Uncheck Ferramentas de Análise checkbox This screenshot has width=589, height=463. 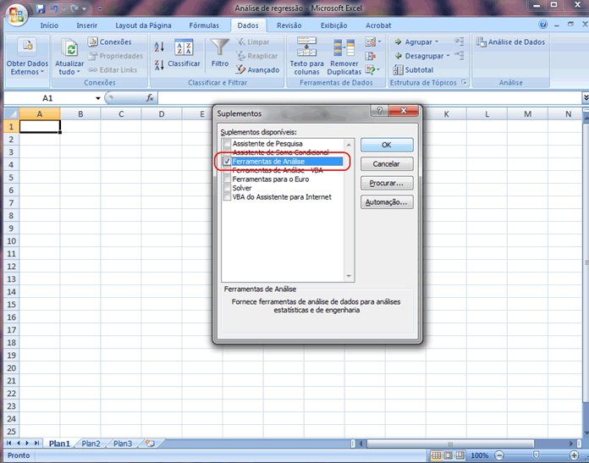click(227, 161)
